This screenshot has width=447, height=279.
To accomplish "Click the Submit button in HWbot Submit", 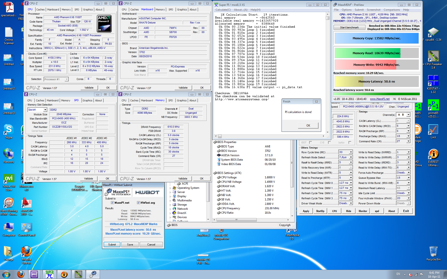I will pos(112,244).
